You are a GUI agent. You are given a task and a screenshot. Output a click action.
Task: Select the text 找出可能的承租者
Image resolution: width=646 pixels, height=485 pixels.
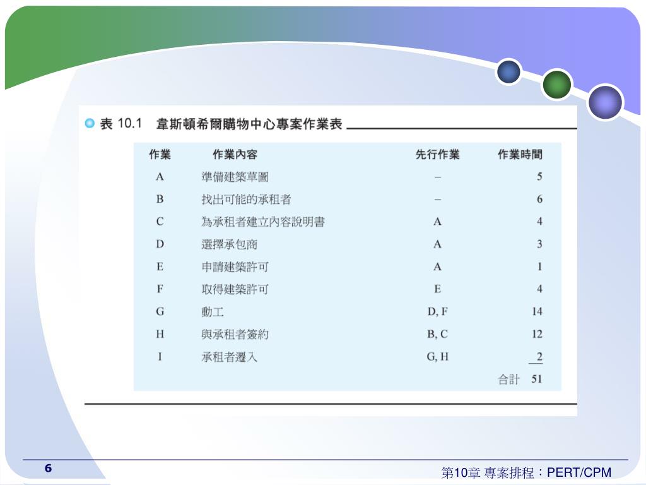click(x=246, y=199)
